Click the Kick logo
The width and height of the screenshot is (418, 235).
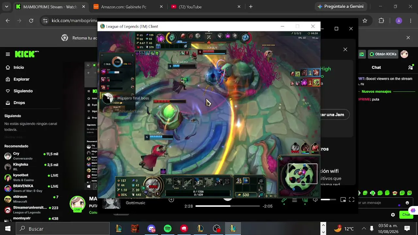coord(24,54)
